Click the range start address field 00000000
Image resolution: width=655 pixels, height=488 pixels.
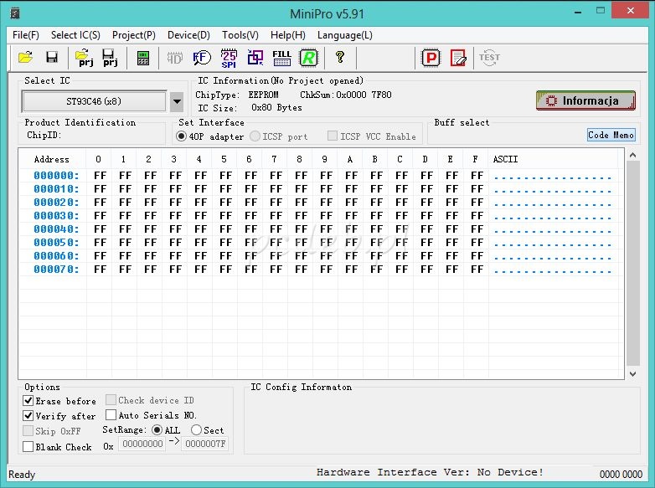coord(142,444)
